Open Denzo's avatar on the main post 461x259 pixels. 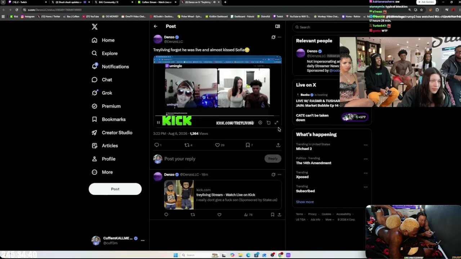pyautogui.click(x=158, y=39)
